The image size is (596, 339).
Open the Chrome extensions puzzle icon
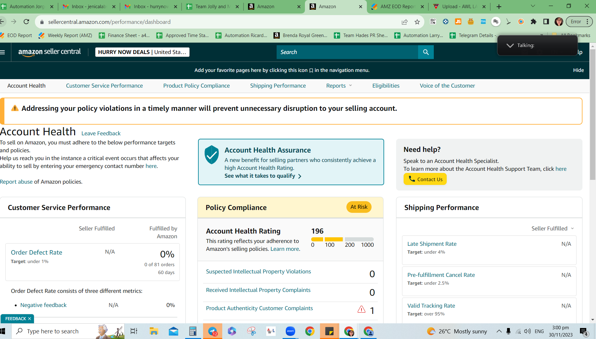[x=533, y=22]
